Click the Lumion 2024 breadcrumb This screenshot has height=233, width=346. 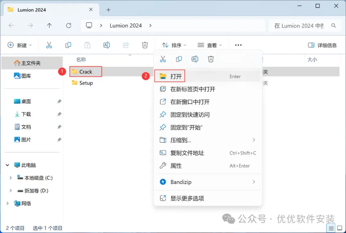point(126,26)
